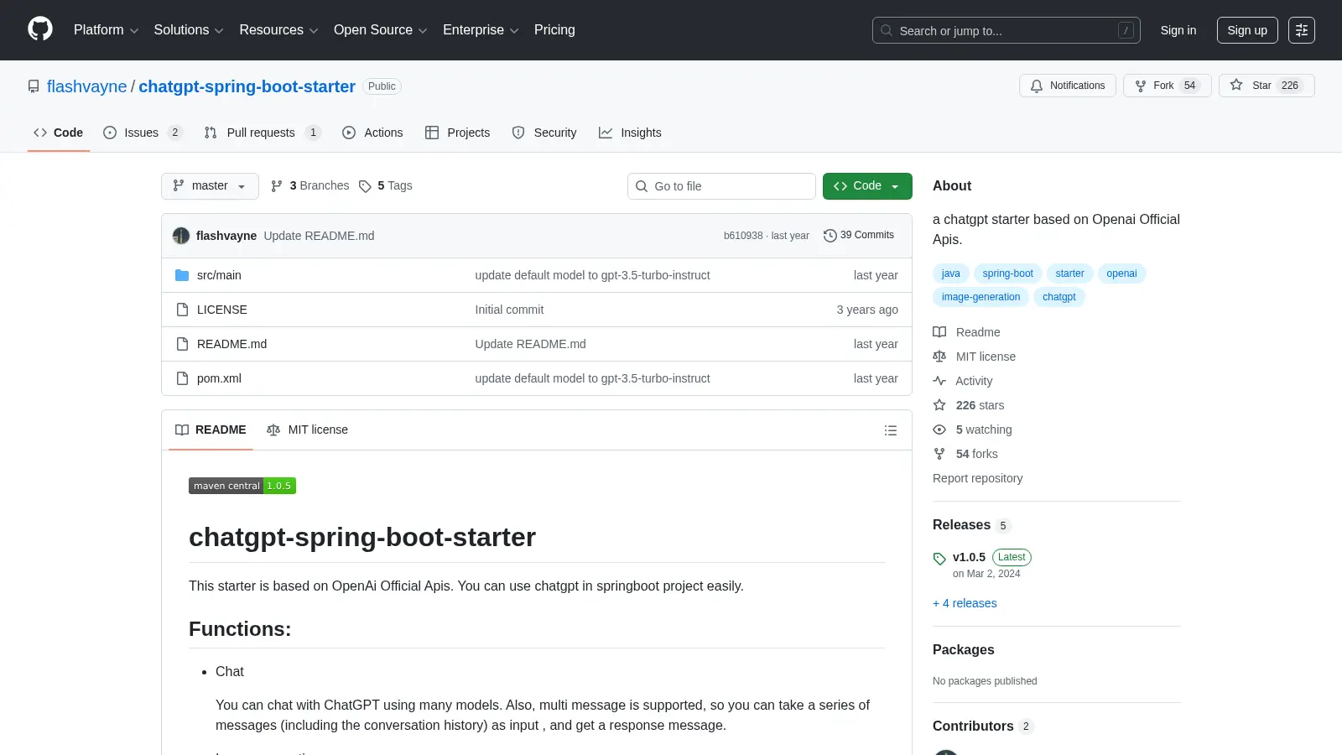Viewport: 1342px width, 755px height.
Task: Click the + 4 releases link
Action: click(965, 603)
